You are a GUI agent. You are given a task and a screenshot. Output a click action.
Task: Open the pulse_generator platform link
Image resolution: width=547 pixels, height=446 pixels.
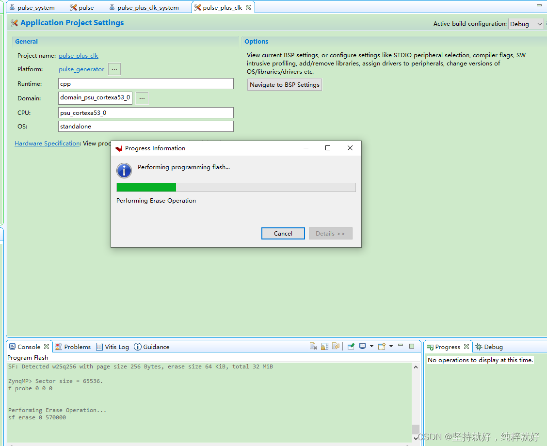[x=81, y=69]
